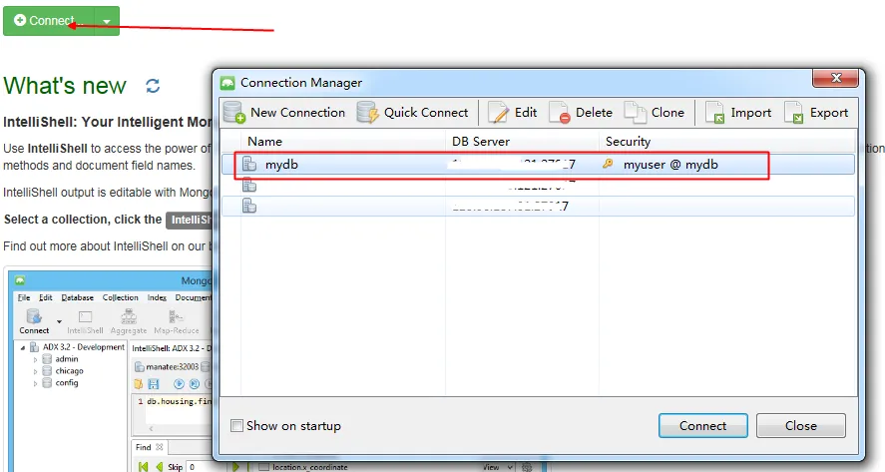Screen dimensions: 885x472
Task: Collapse ADX 3.2 - Development tree node
Action: tap(23, 347)
